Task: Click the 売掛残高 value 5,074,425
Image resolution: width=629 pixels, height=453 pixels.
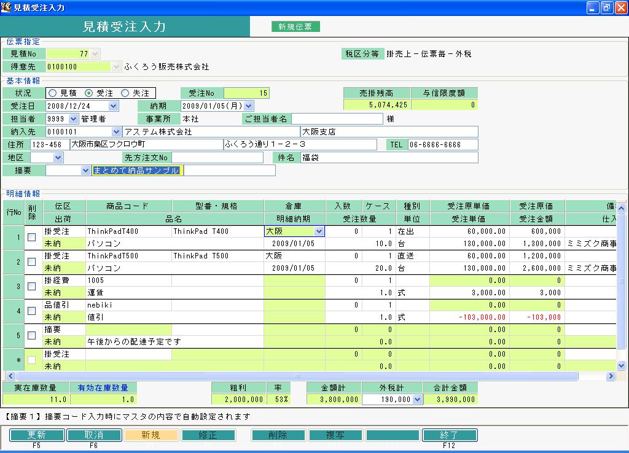Action: [x=377, y=104]
